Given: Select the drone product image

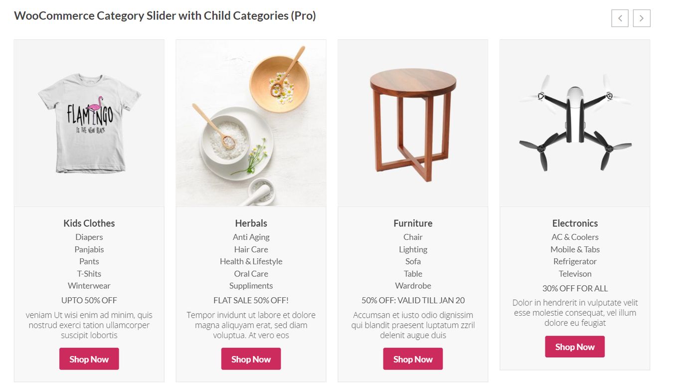Looking at the screenshot, I should (x=575, y=123).
